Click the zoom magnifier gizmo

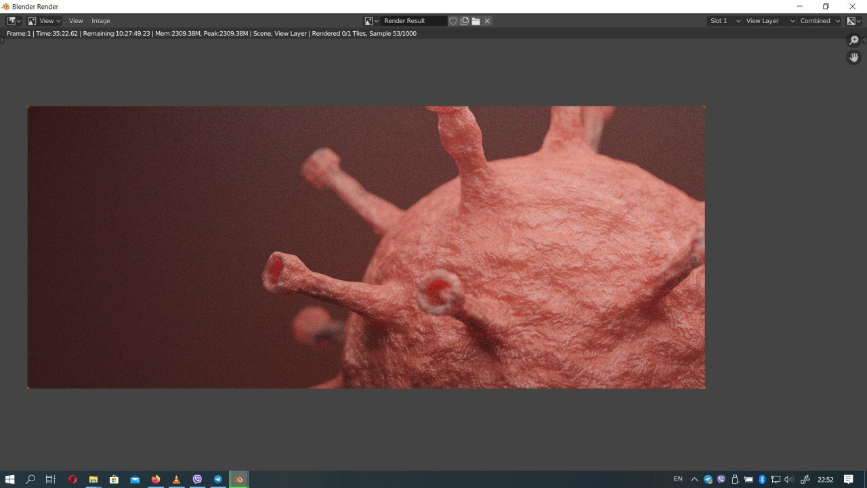point(854,41)
